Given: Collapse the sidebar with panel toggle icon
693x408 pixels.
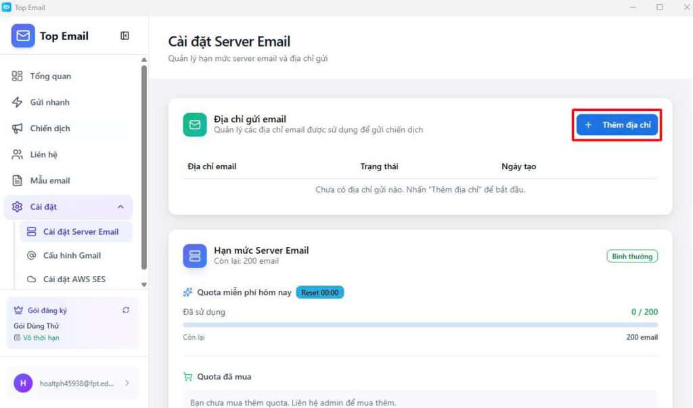Looking at the screenshot, I should coord(125,36).
